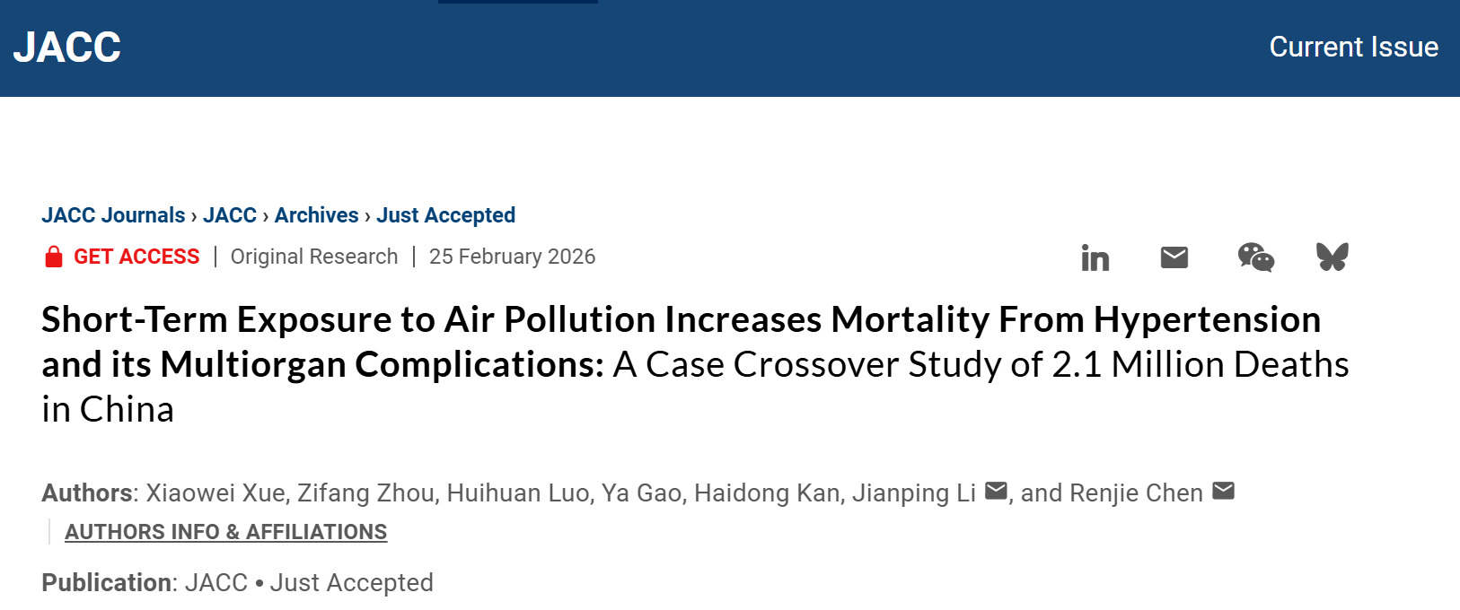Open the Current Issue menu item
Image resolution: width=1460 pixels, height=610 pixels.
click(1353, 47)
